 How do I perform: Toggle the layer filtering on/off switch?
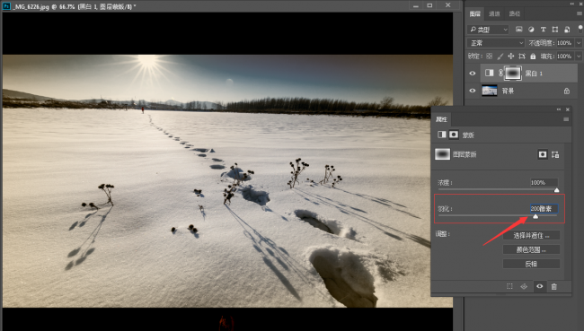coord(580,29)
